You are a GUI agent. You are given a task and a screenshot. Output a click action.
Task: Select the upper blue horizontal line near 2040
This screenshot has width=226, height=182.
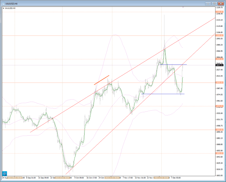pos(173,65)
